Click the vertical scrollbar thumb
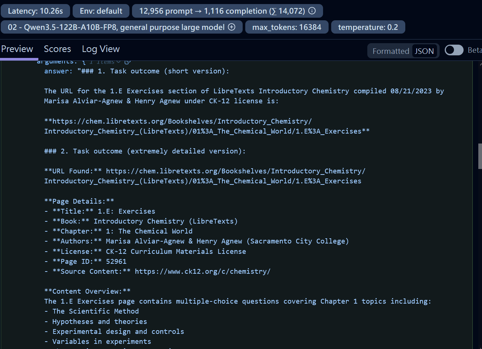 point(480,156)
